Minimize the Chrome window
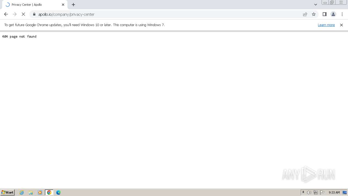 [x=325, y=2]
